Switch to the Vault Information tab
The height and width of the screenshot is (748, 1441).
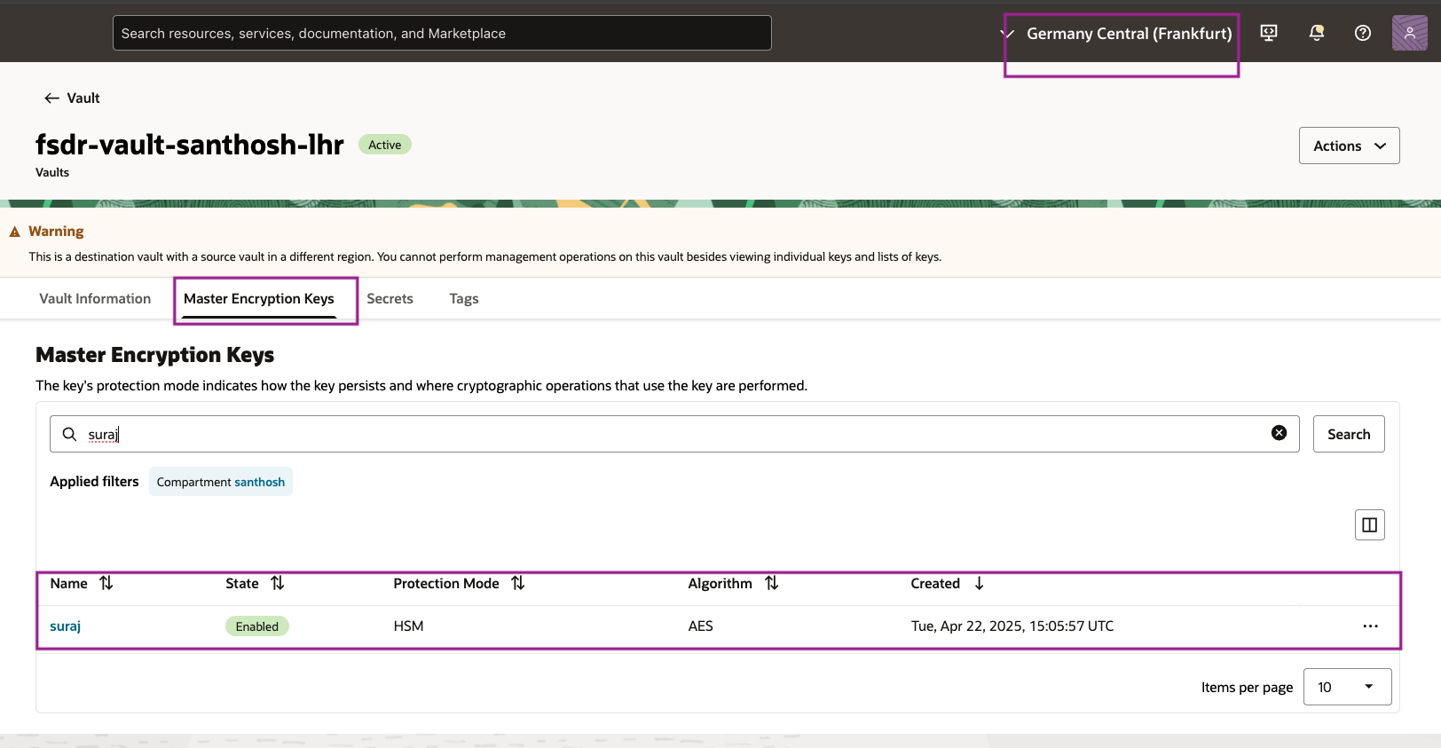point(95,299)
